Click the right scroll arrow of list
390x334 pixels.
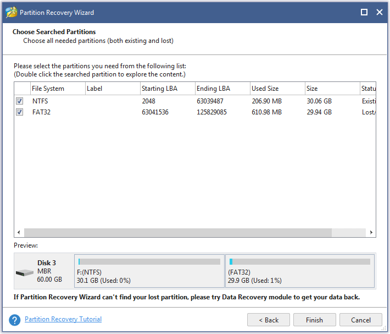371,233
